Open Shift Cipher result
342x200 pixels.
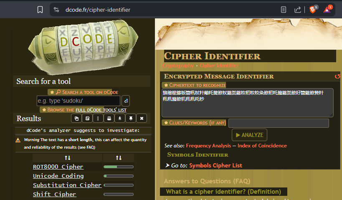55,194
